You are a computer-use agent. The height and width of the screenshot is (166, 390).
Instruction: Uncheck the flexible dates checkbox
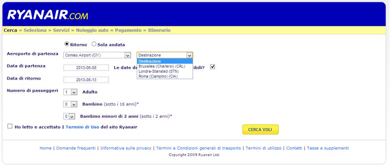click(x=212, y=67)
